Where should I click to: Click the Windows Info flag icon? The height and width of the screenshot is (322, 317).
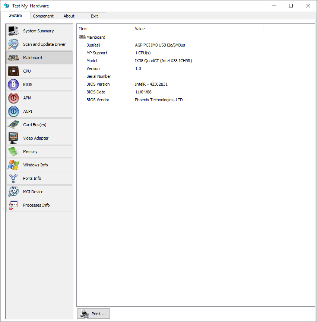click(13, 165)
